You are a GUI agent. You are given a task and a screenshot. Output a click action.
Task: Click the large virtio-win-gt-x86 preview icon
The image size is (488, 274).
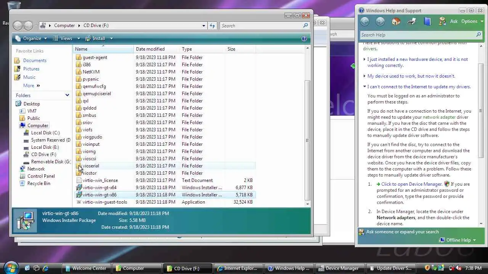(x=25, y=220)
